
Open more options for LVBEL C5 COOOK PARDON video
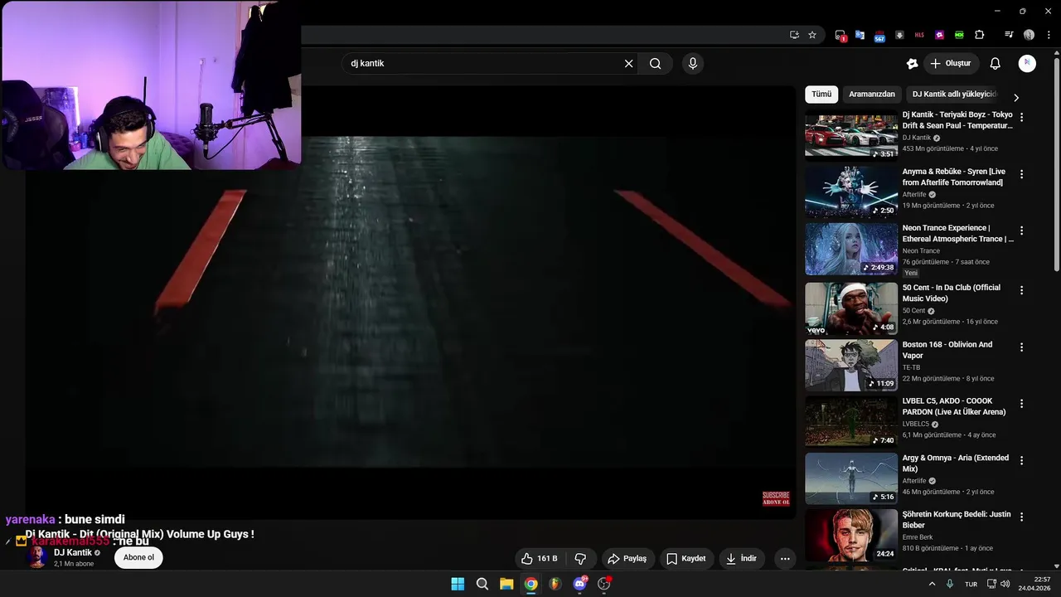pos(1021,404)
